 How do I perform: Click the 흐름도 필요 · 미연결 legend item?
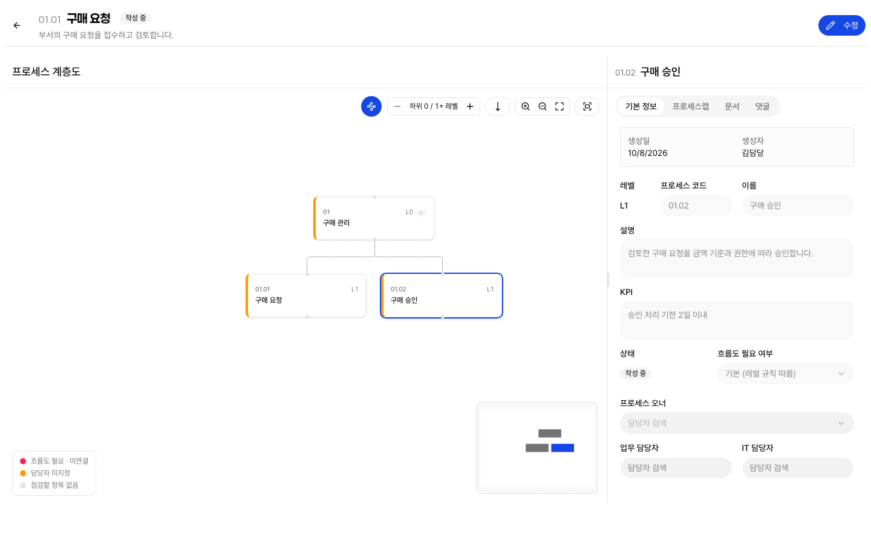pyautogui.click(x=54, y=461)
